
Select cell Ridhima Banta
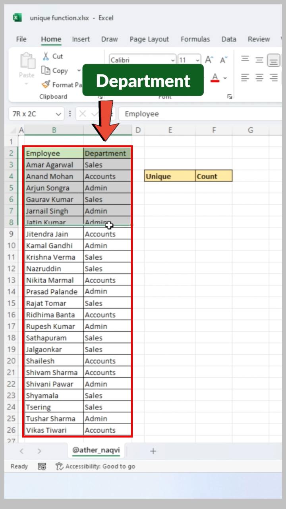tap(54, 315)
